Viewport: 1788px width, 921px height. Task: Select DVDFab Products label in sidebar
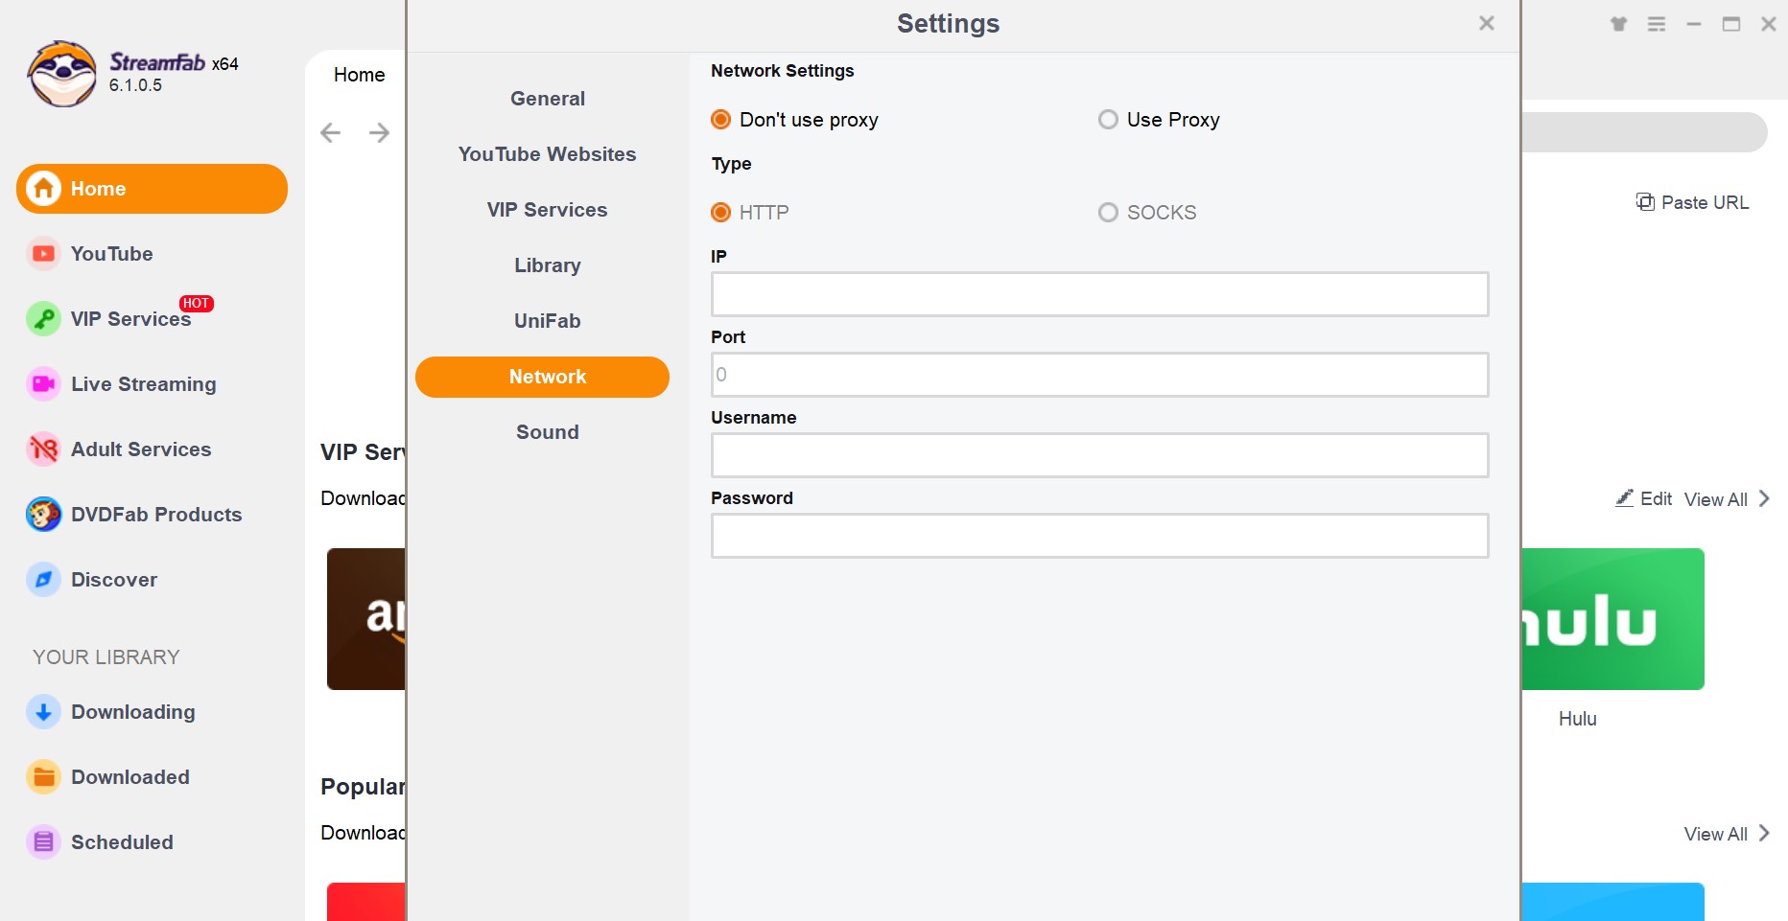pos(156,515)
